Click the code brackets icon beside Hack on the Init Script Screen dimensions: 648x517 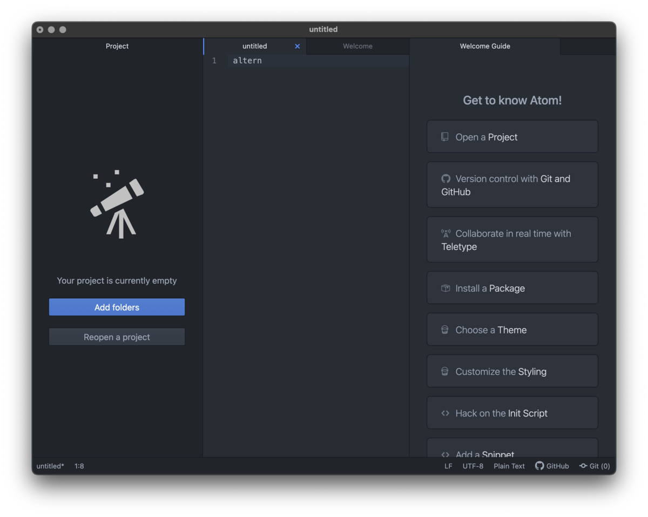(x=446, y=413)
